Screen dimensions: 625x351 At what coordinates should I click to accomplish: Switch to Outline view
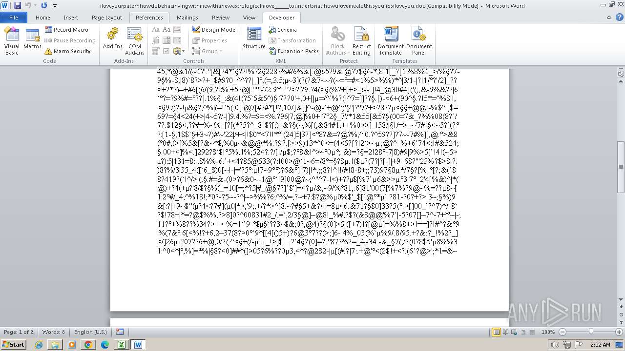tap(522, 332)
